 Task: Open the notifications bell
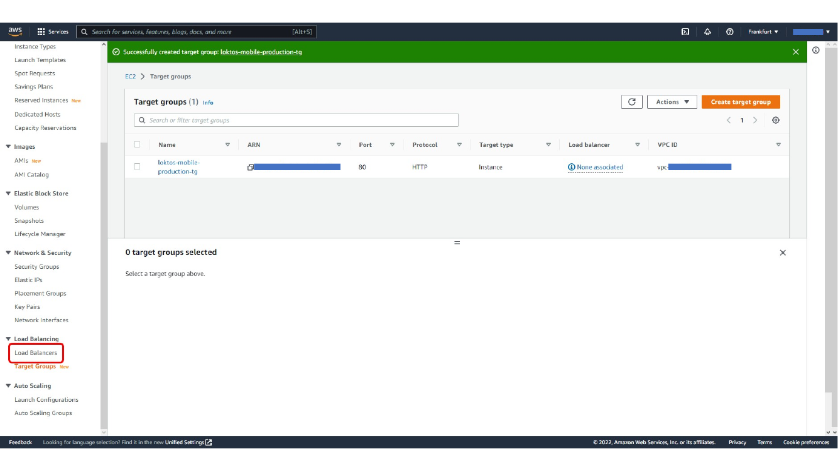pyautogui.click(x=707, y=32)
